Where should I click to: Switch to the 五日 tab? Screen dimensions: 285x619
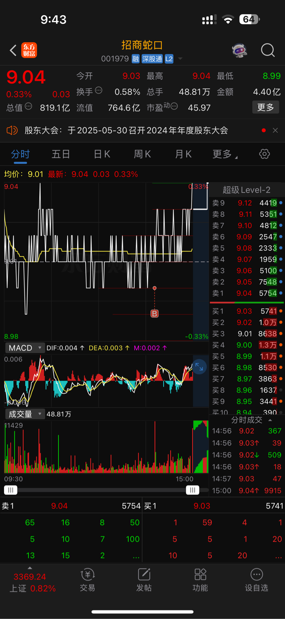(61, 154)
